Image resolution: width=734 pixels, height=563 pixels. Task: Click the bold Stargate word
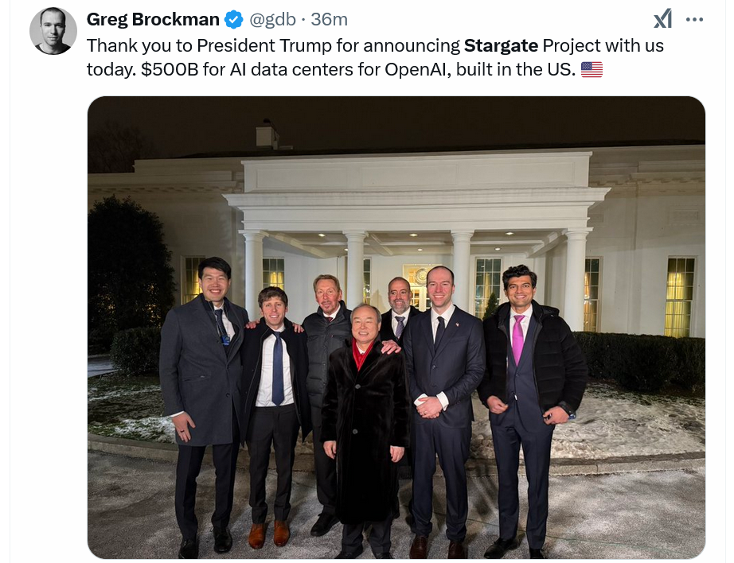pos(501,46)
